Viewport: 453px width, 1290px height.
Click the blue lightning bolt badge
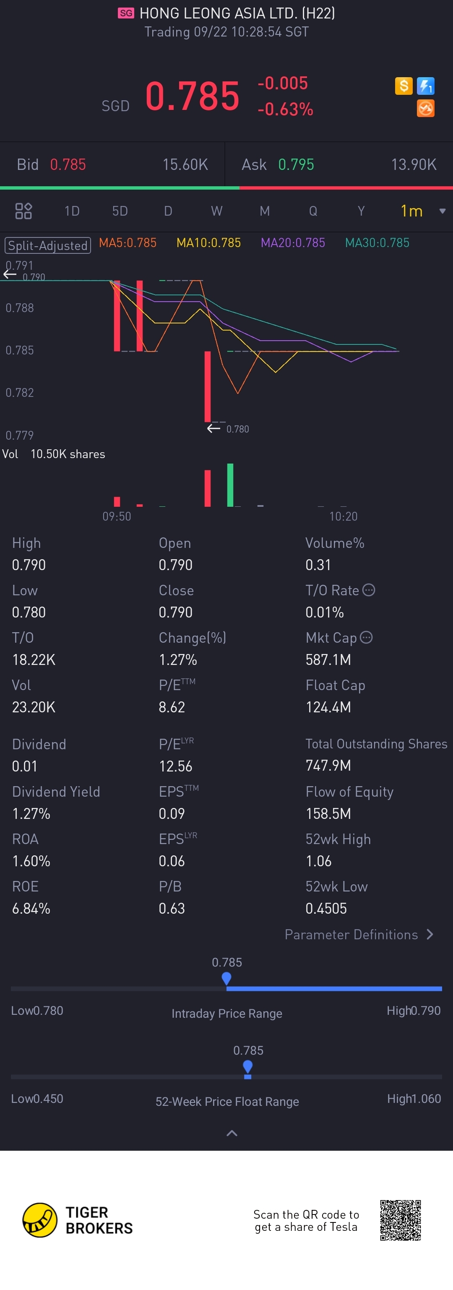[x=425, y=86]
